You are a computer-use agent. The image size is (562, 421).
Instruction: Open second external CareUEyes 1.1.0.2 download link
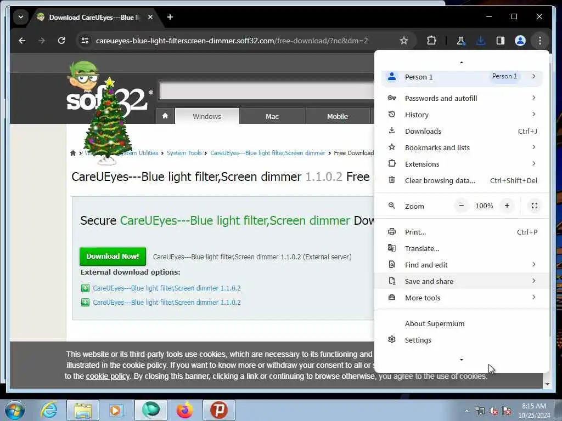167,303
